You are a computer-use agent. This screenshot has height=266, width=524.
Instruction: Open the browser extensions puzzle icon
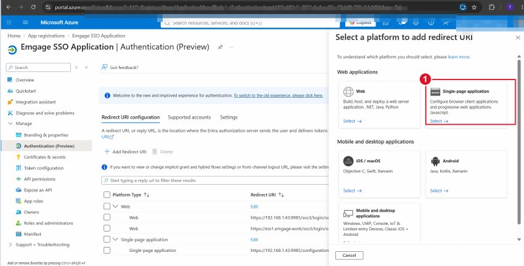point(491,7)
